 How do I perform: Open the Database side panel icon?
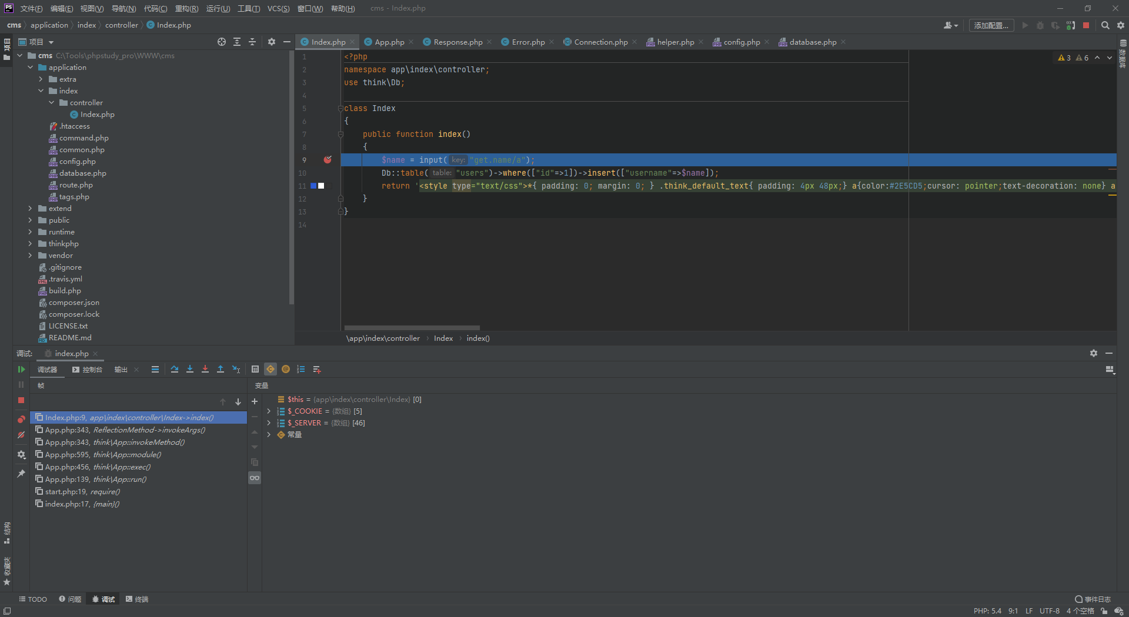(1123, 43)
